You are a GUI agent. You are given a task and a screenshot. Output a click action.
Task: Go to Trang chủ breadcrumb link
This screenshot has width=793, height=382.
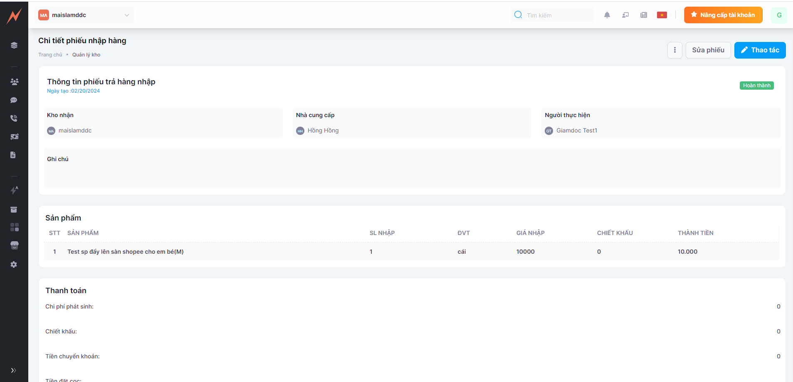[x=50, y=55]
